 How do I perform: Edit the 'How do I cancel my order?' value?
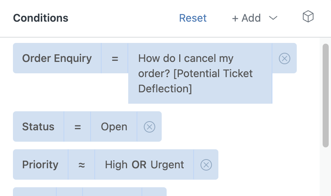click(200, 73)
